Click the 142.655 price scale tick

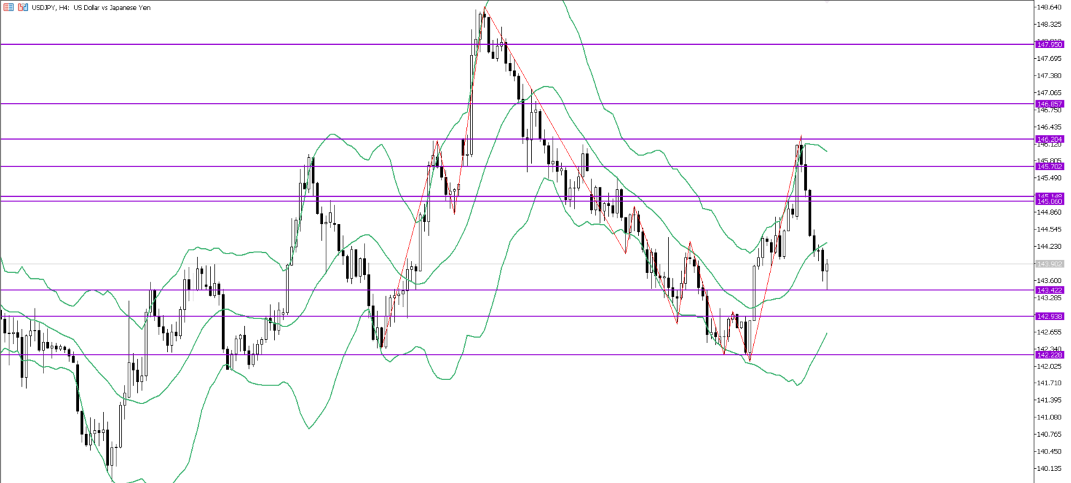[x=1048, y=332]
